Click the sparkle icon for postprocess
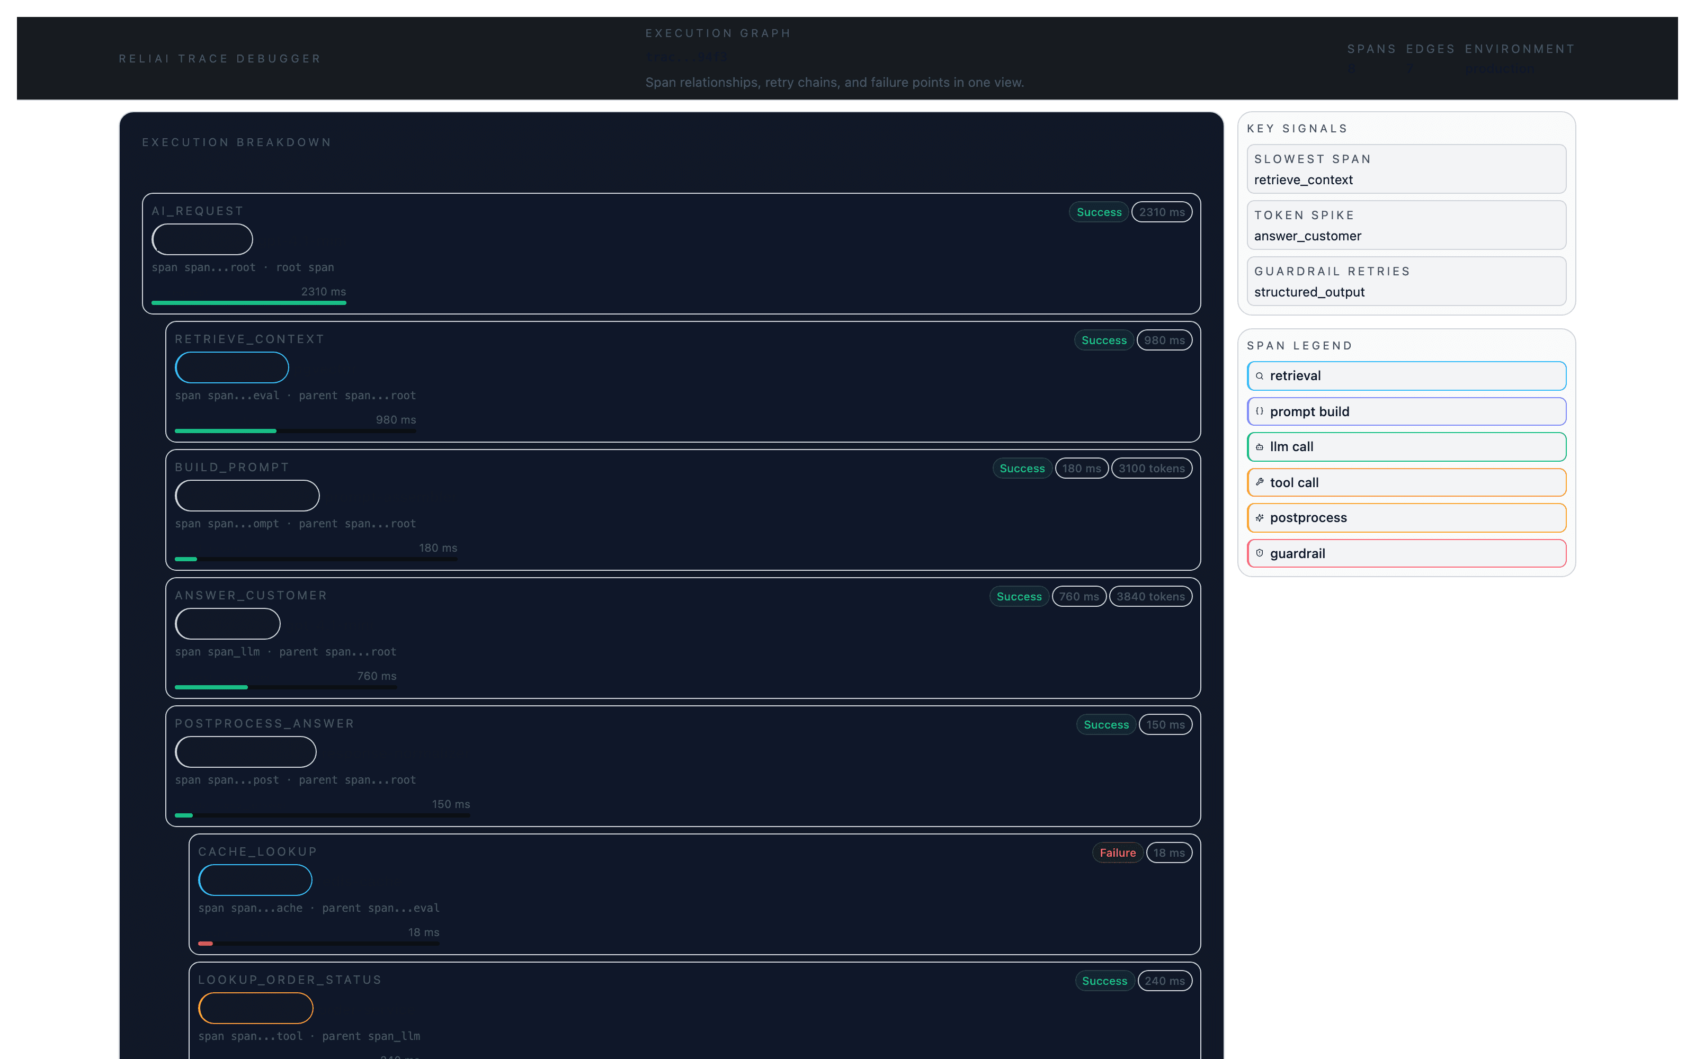Image resolution: width=1695 pixels, height=1059 pixels. 1260,518
